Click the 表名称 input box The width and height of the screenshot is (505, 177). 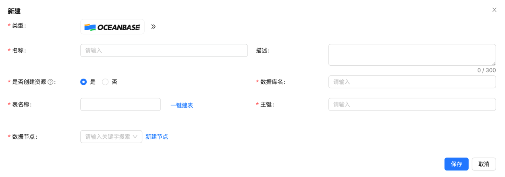pyautogui.click(x=121, y=104)
